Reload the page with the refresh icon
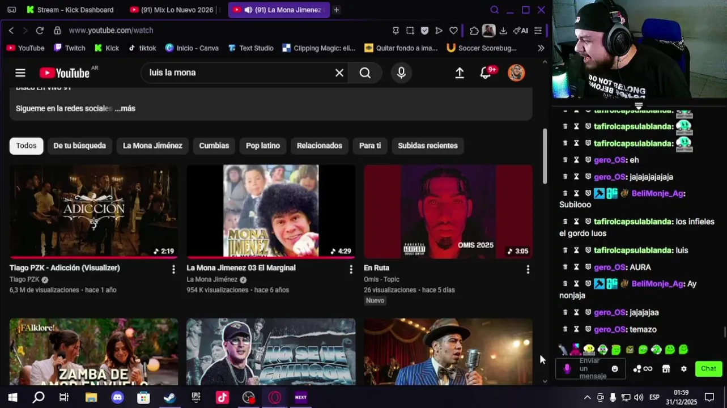Viewport: 727px width, 408px height. 40,30
